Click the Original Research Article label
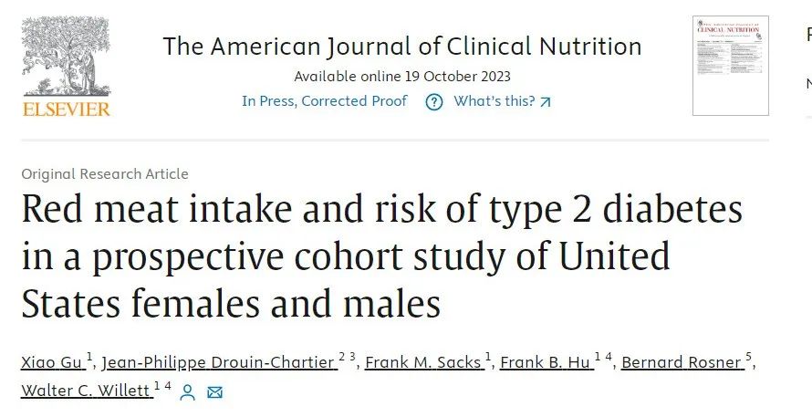812x417 pixels. [105, 174]
